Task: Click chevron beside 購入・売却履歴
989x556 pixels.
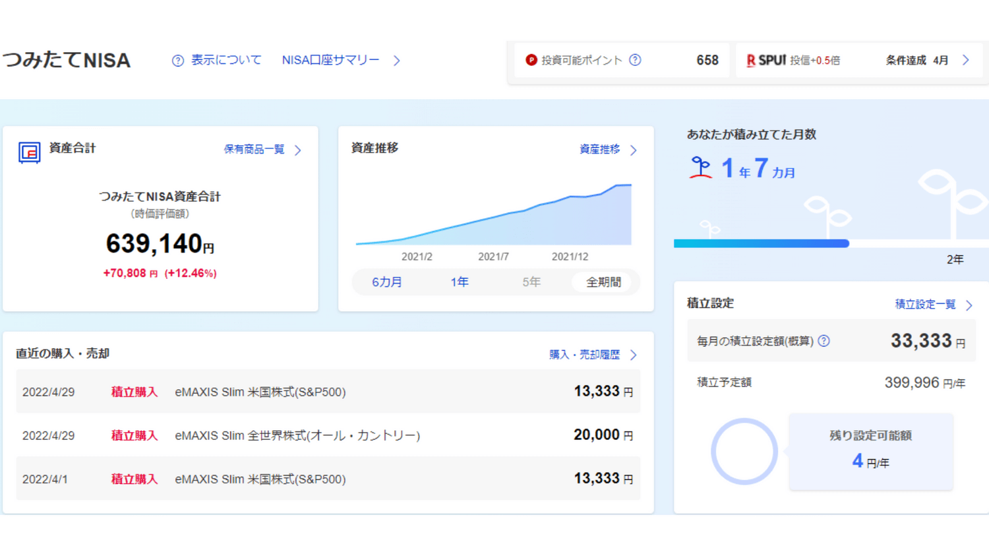Action: coord(634,355)
